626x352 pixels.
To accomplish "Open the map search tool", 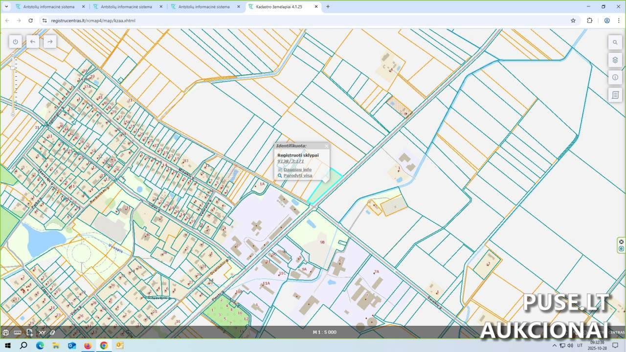I will pyautogui.click(x=615, y=43).
